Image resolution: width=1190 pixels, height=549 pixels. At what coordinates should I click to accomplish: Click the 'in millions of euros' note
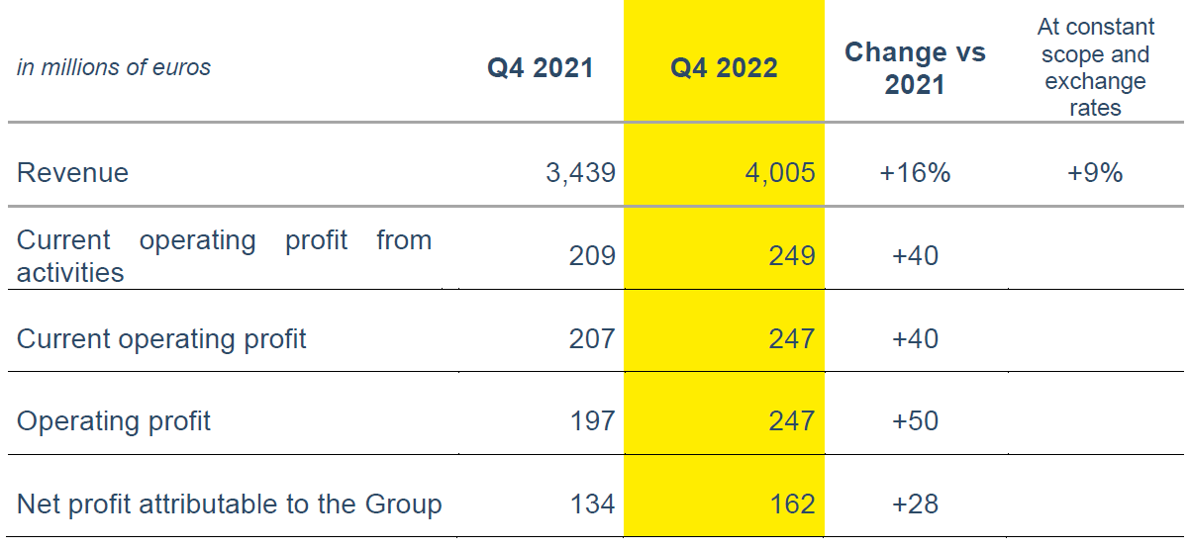(x=114, y=68)
